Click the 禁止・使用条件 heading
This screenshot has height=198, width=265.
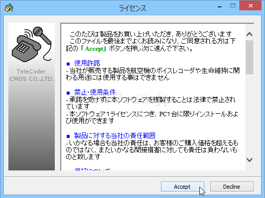coord(95,92)
